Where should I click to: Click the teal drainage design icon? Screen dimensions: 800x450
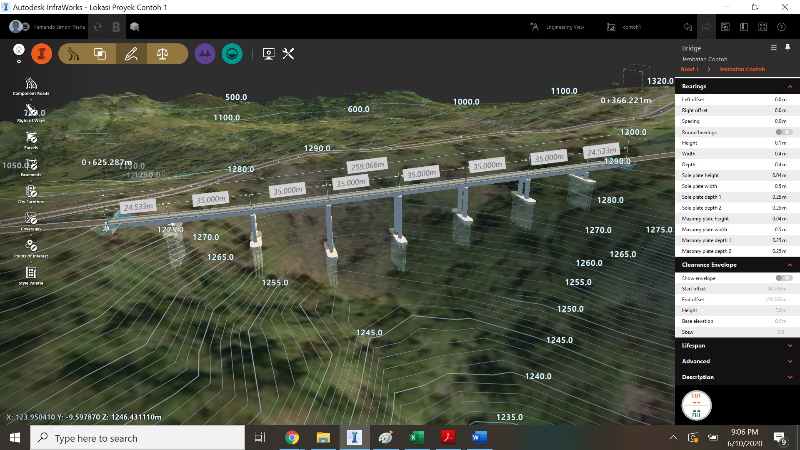click(x=232, y=54)
